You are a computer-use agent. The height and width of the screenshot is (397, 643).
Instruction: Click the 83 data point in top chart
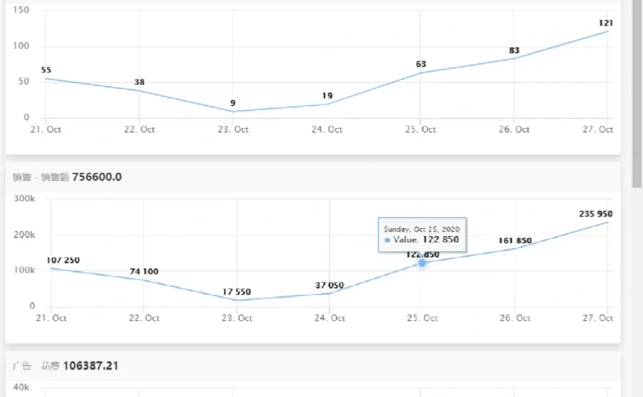[x=514, y=58]
